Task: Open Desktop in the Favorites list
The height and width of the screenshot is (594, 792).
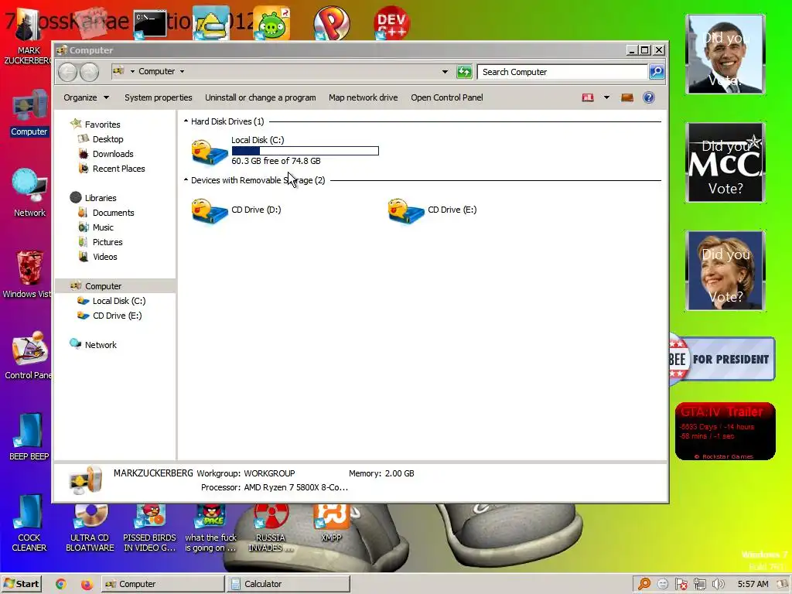Action: (x=108, y=139)
